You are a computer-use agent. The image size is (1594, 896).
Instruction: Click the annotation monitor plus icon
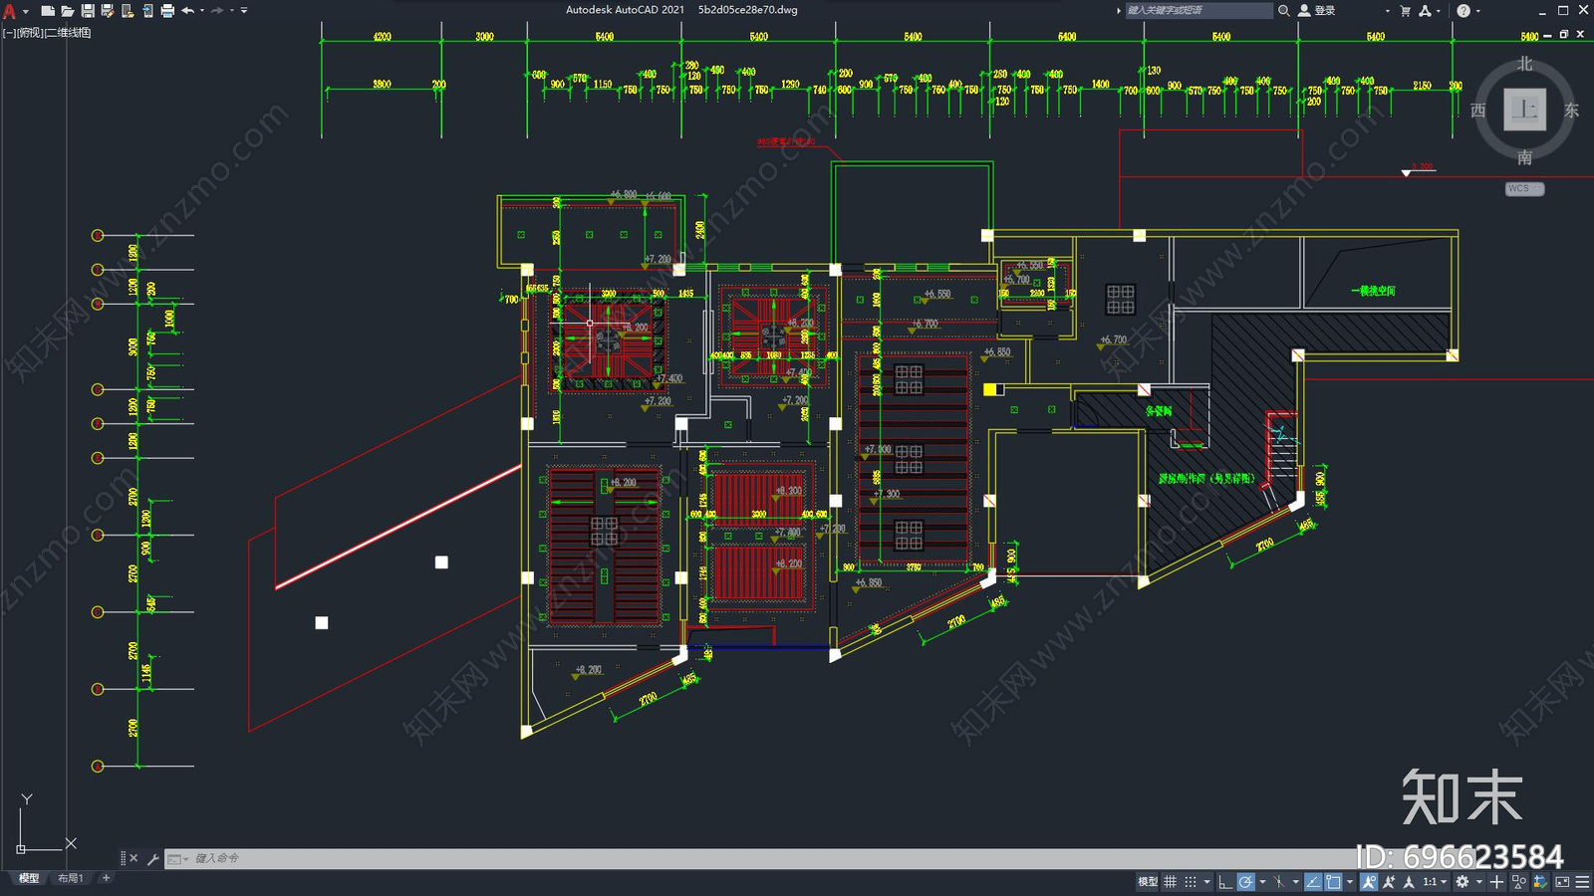(x=1496, y=882)
